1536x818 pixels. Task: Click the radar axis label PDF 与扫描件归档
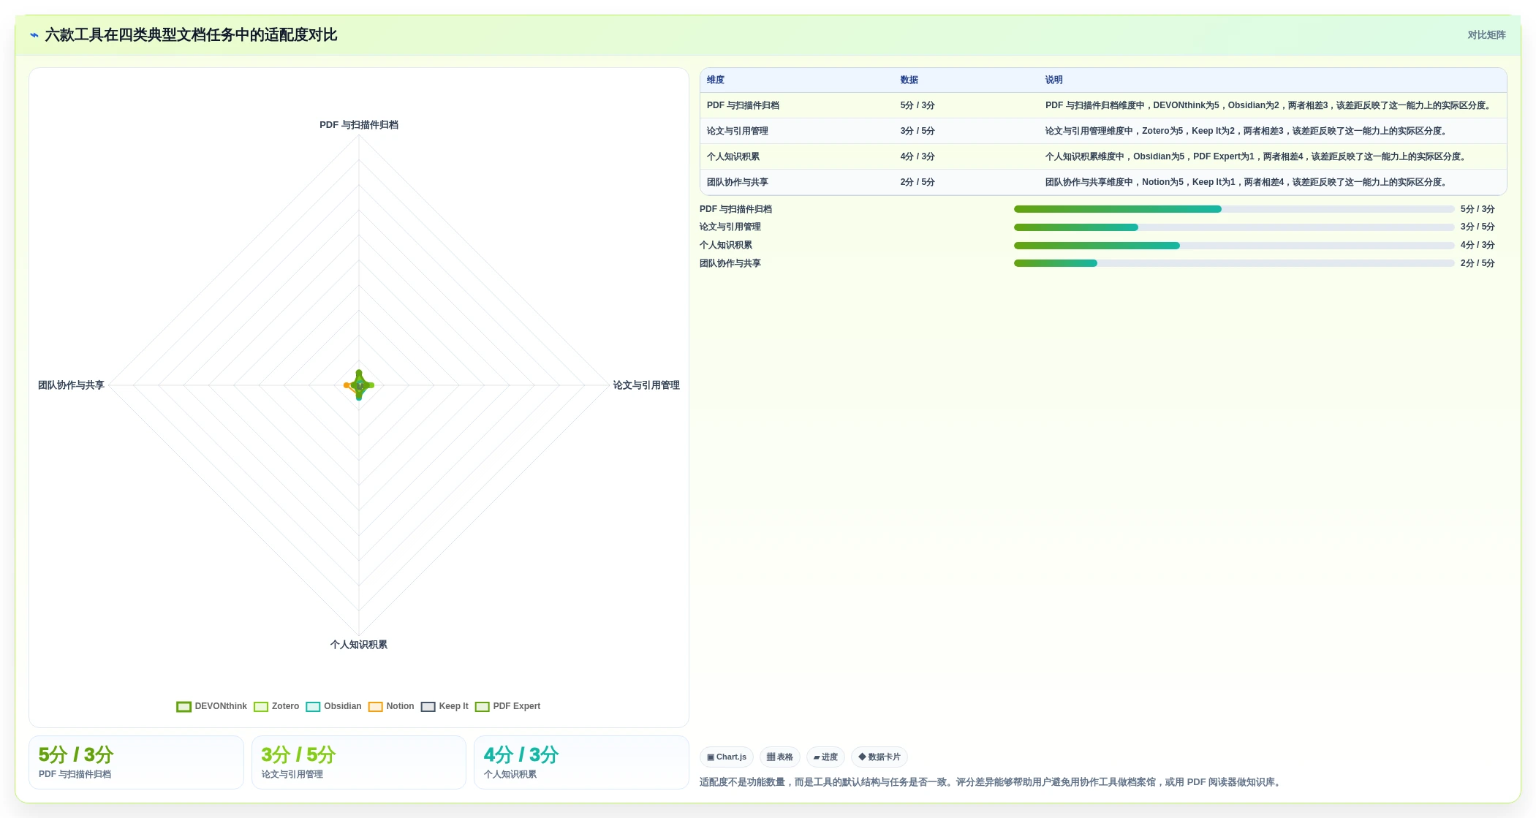pos(359,125)
